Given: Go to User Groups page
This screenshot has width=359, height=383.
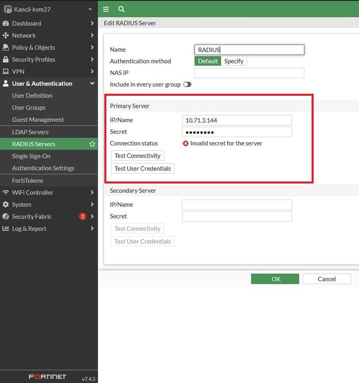Looking at the screenshot, I should coord(29,108).
